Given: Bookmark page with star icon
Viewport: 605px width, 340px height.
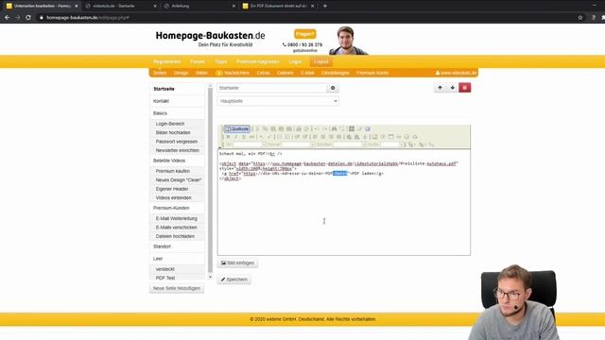Looking at the screenshot, I should [x=579, y=17].
